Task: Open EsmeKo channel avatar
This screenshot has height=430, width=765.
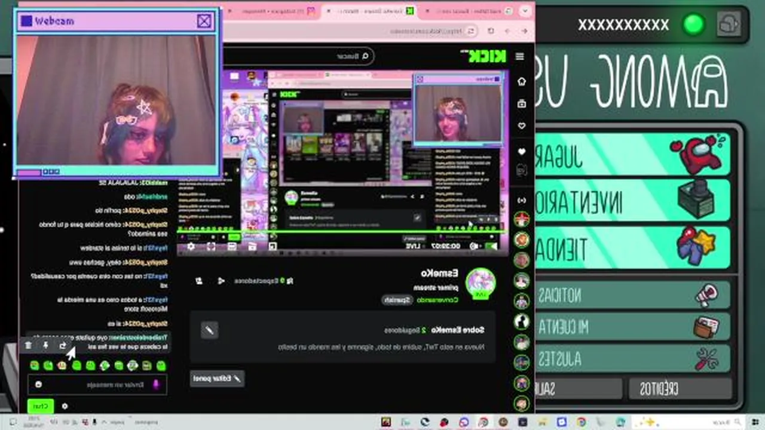Action: point(481,283)
